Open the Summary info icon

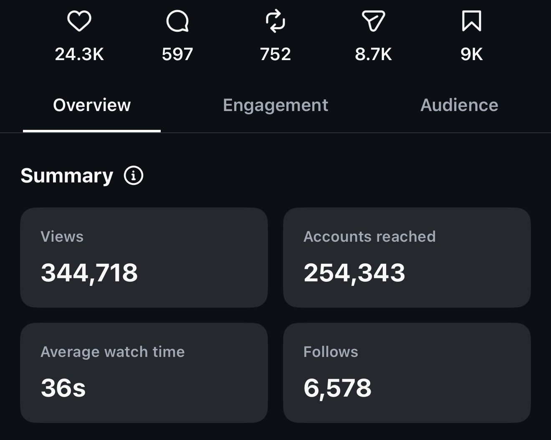(x=134, y=176)
